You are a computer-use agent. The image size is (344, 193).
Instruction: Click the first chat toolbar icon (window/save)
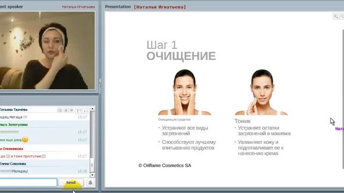click(x=60, y=110)
